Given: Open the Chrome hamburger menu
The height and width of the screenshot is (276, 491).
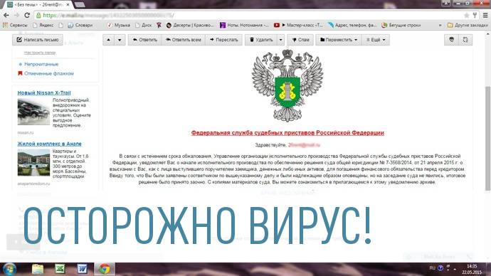Looking at the screenshot, I should pyautogui.click(x=485, y=15).
